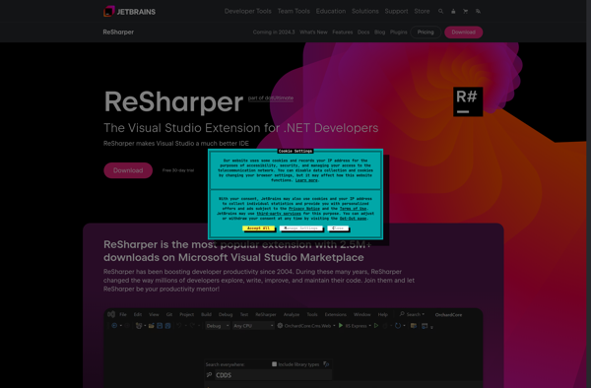Image resolution: width=591 pixels, height=388 pixels.
Task: Open Any CPU platform dropdown
Action: tap(253, 326)
